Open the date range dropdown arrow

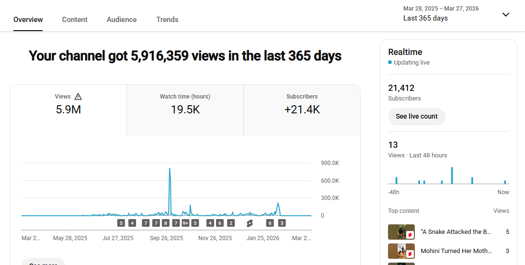(x=505, y=14)
